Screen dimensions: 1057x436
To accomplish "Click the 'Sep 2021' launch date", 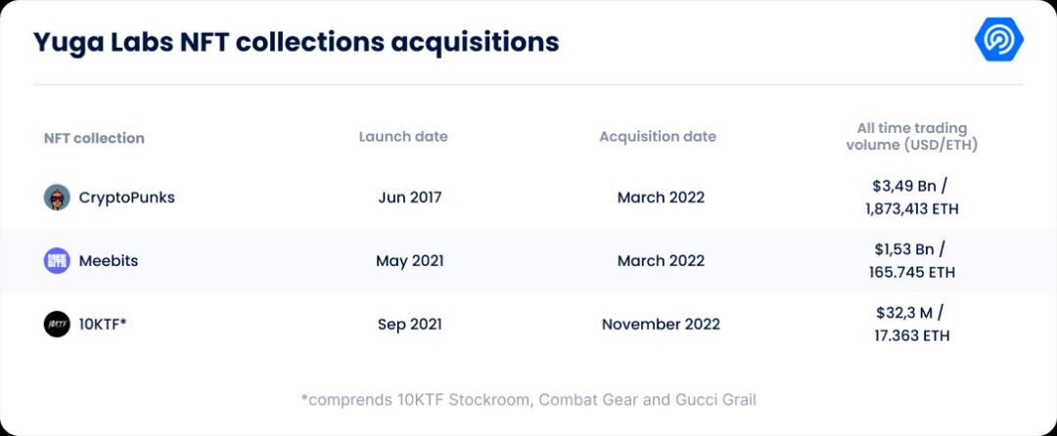I will tap(410, 324).
